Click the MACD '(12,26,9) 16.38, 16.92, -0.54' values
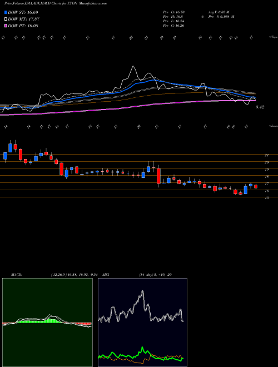The height and width of the screenshot is (367, 278). 76,275
